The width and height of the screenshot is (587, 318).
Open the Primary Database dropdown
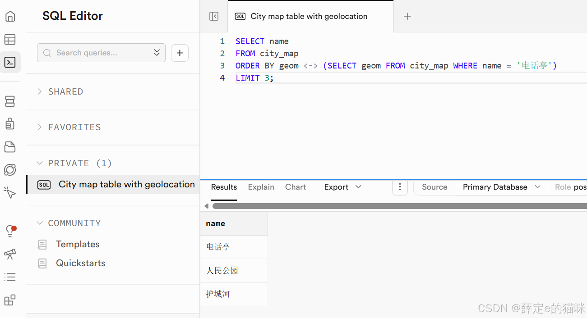[502, 187]
